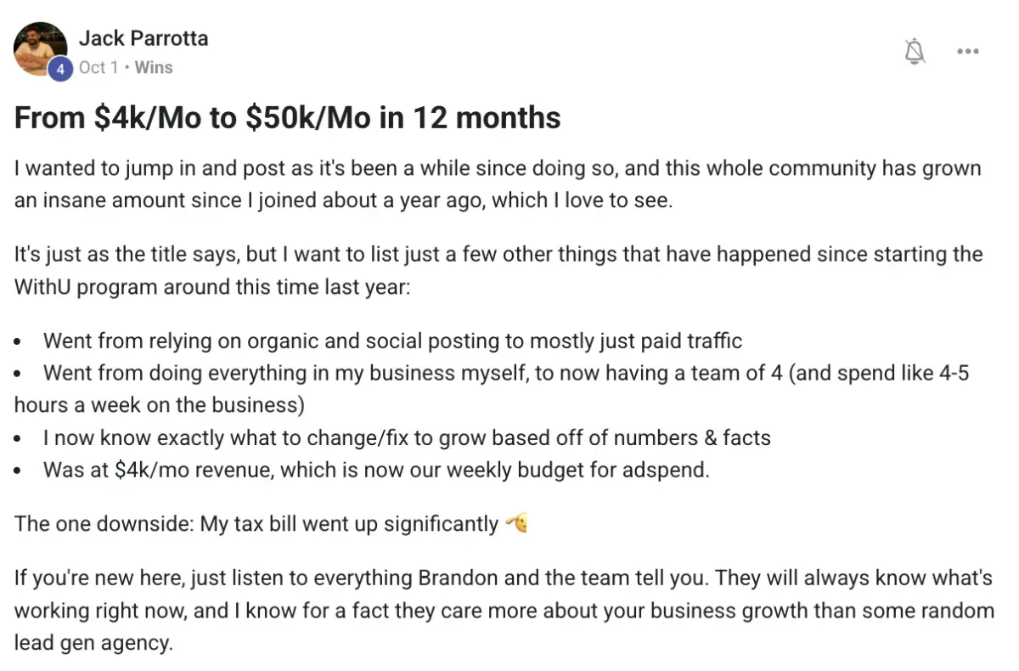Click the Oct 1 post date

pos(98,67)
